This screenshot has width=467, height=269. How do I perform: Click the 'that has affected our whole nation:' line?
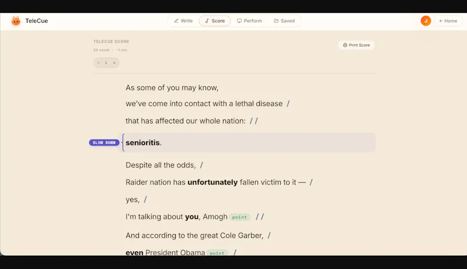(186, 121)
